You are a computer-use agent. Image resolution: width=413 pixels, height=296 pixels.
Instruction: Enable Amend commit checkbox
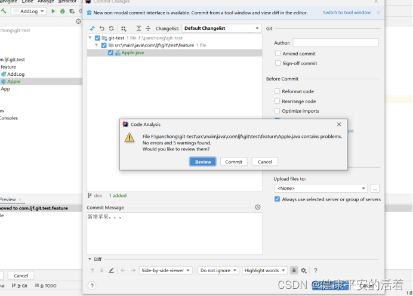[x=278, y=54]
